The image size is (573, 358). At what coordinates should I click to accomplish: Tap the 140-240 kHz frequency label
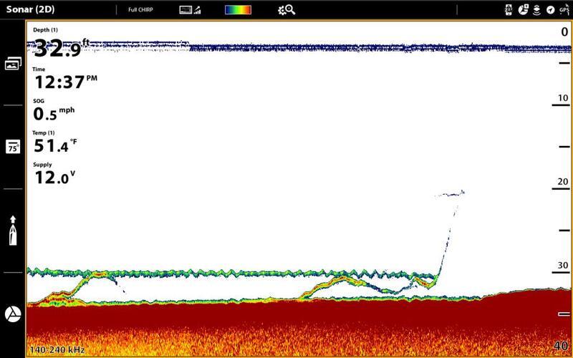click(57, 349)
